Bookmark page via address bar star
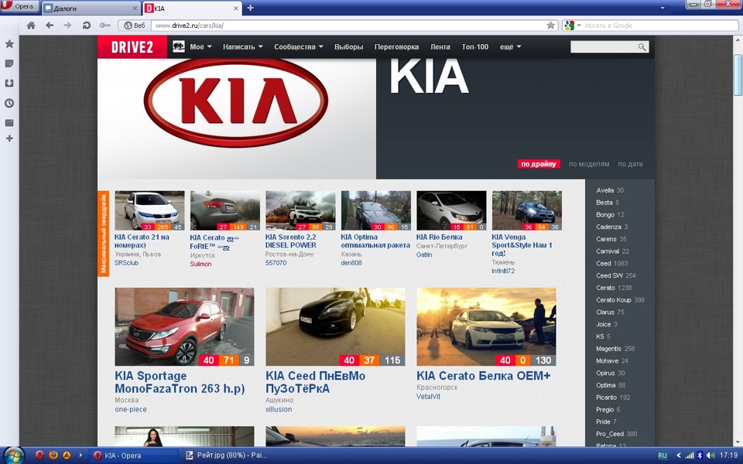The height and width of the screenshot is (464, 743). point(550,26)
